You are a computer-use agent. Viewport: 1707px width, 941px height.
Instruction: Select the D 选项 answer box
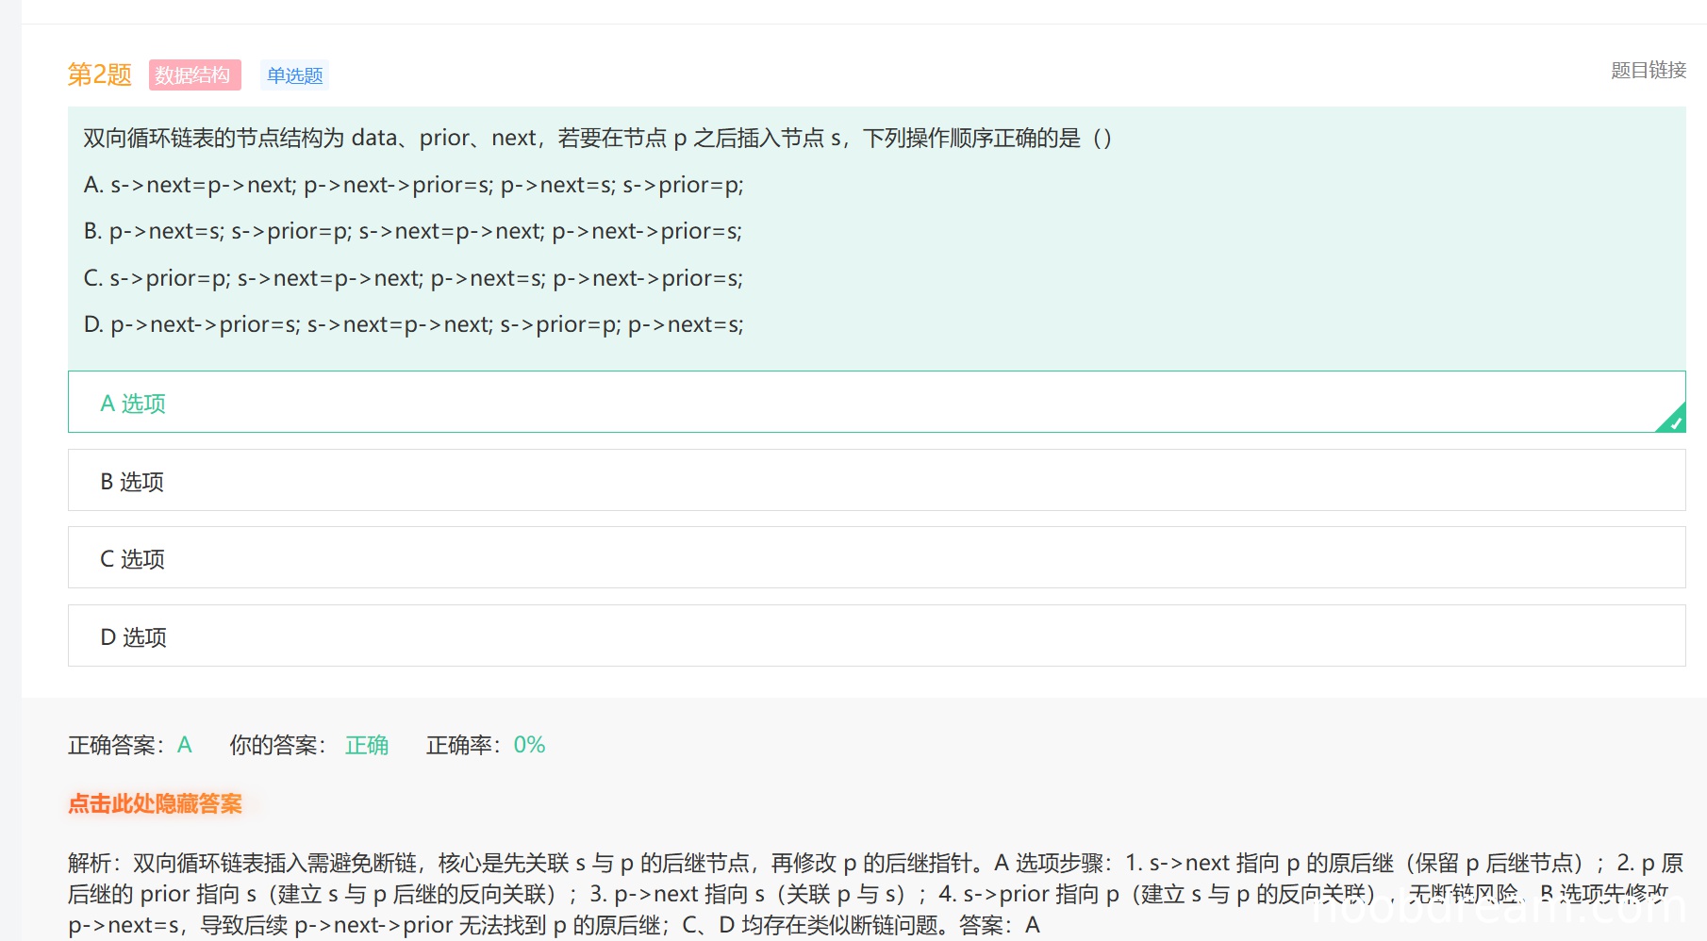pos(875,636)
